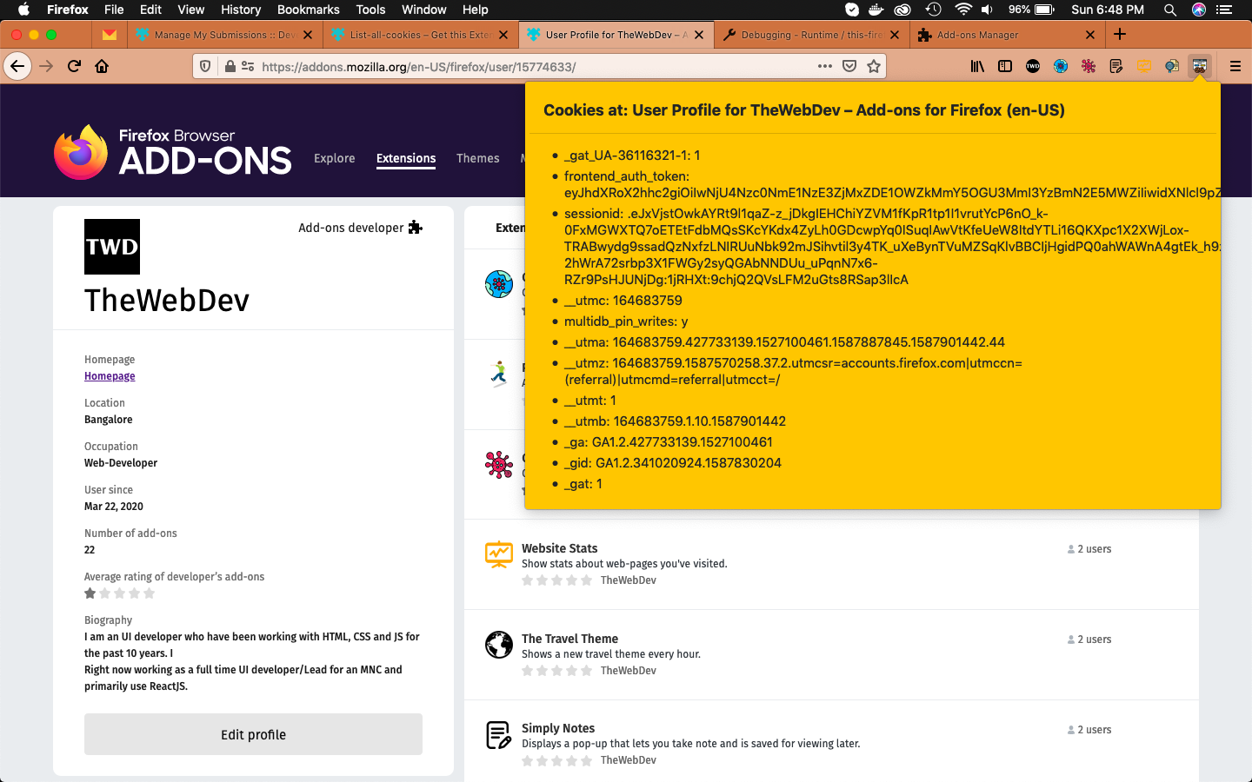Open the Simply Notes add-on
Image resolution: width=1252 pixels, height=782 pixels.
pos(558,728)
